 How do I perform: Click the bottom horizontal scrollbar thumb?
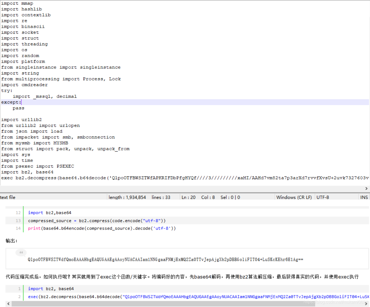pos(163,304)
